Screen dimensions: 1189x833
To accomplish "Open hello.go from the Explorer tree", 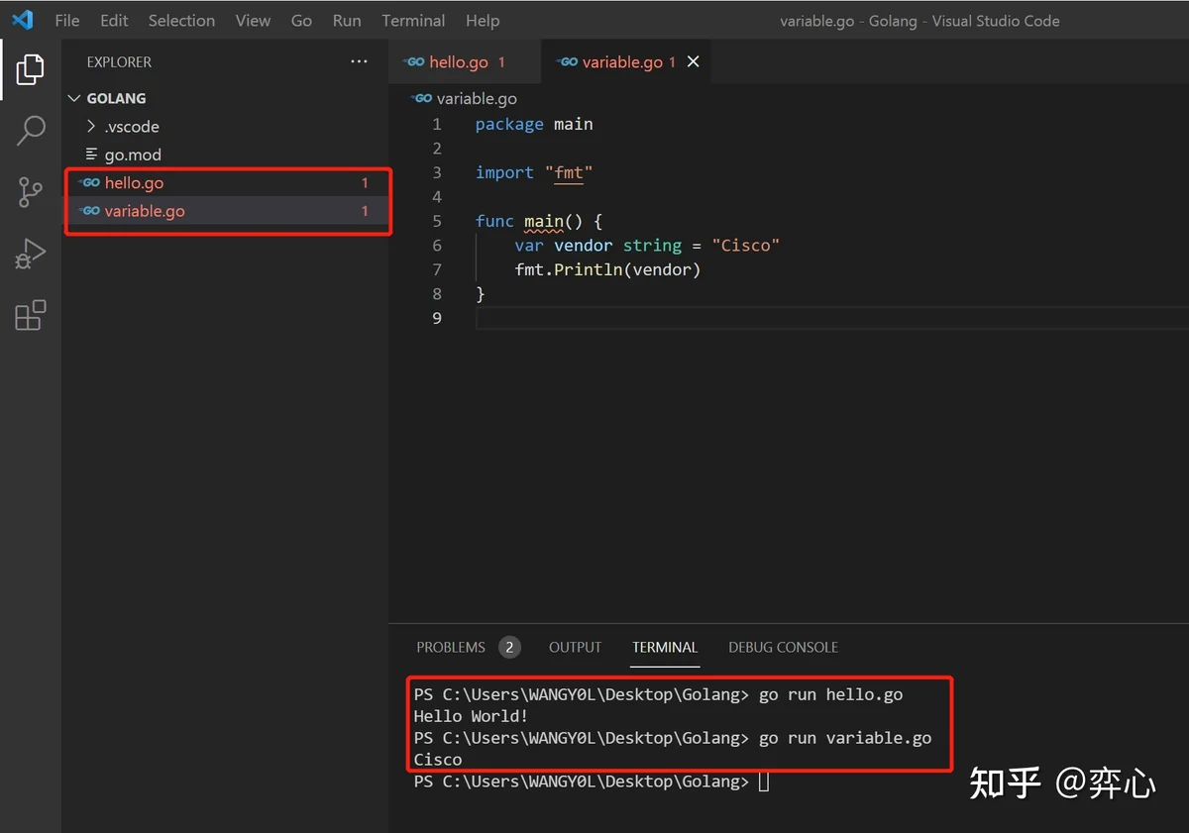I will coord(226,182).
